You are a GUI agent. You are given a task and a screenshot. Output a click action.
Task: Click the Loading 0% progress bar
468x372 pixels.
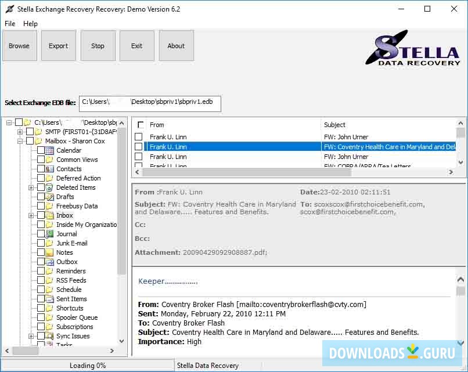click(x=87, y=366)
